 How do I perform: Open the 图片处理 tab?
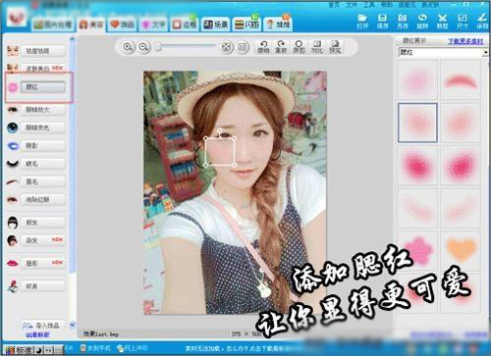click(53, 25)
